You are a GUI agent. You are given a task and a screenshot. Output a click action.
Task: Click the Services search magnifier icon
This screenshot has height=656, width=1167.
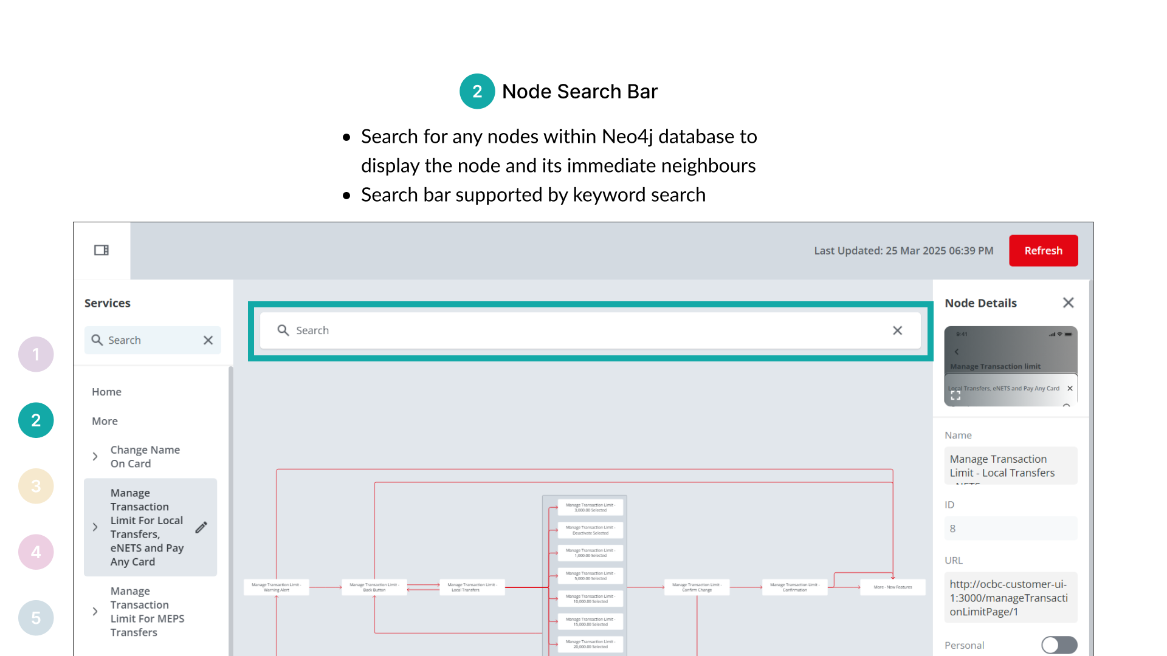[x=97, y=340]
